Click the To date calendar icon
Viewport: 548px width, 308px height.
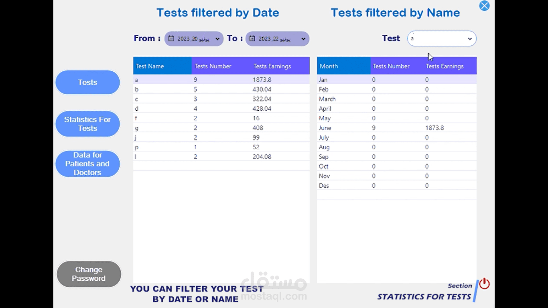point(252,38)
